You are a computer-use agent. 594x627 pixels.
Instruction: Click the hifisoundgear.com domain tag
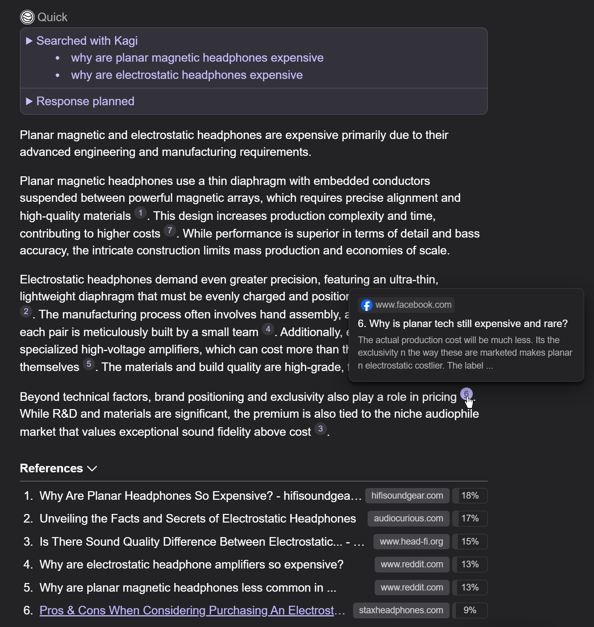(407, 496)
